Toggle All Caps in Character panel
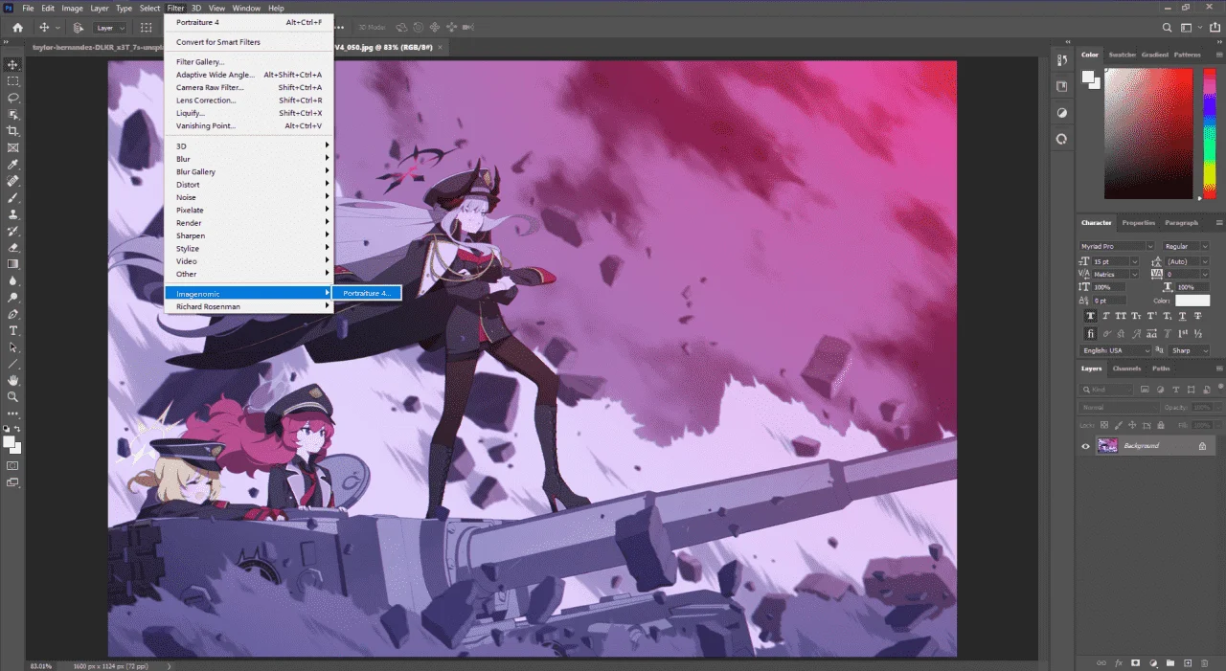Viewport: 1226px width, 671px height. click(1123, 316)
